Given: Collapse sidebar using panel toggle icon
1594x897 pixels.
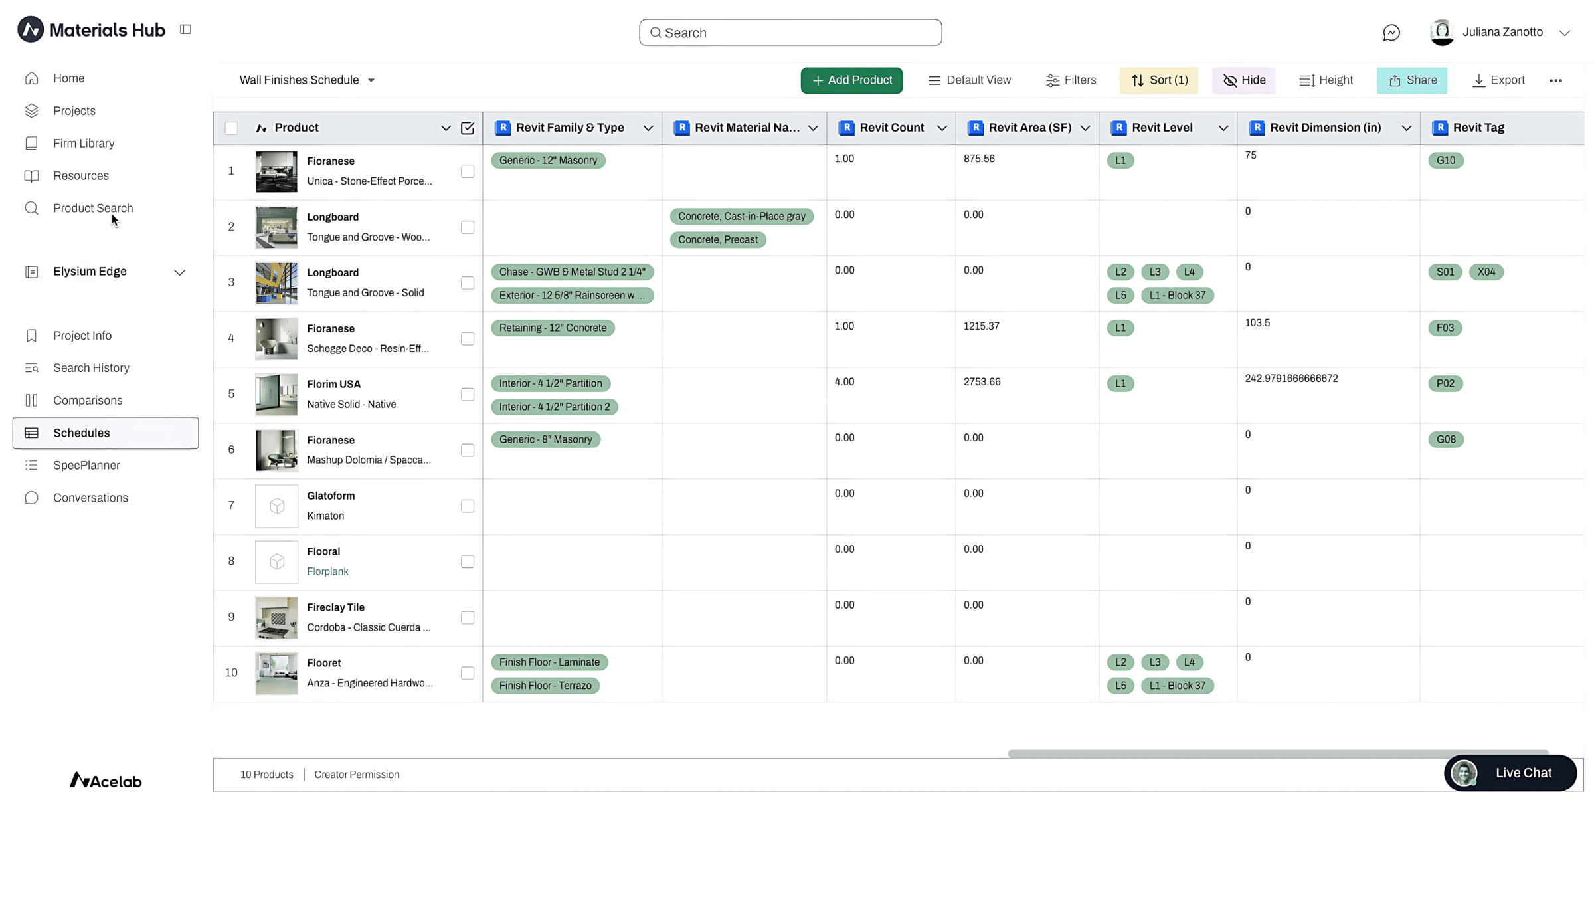Looking at the screenshot, I should [x=185, y=29].
